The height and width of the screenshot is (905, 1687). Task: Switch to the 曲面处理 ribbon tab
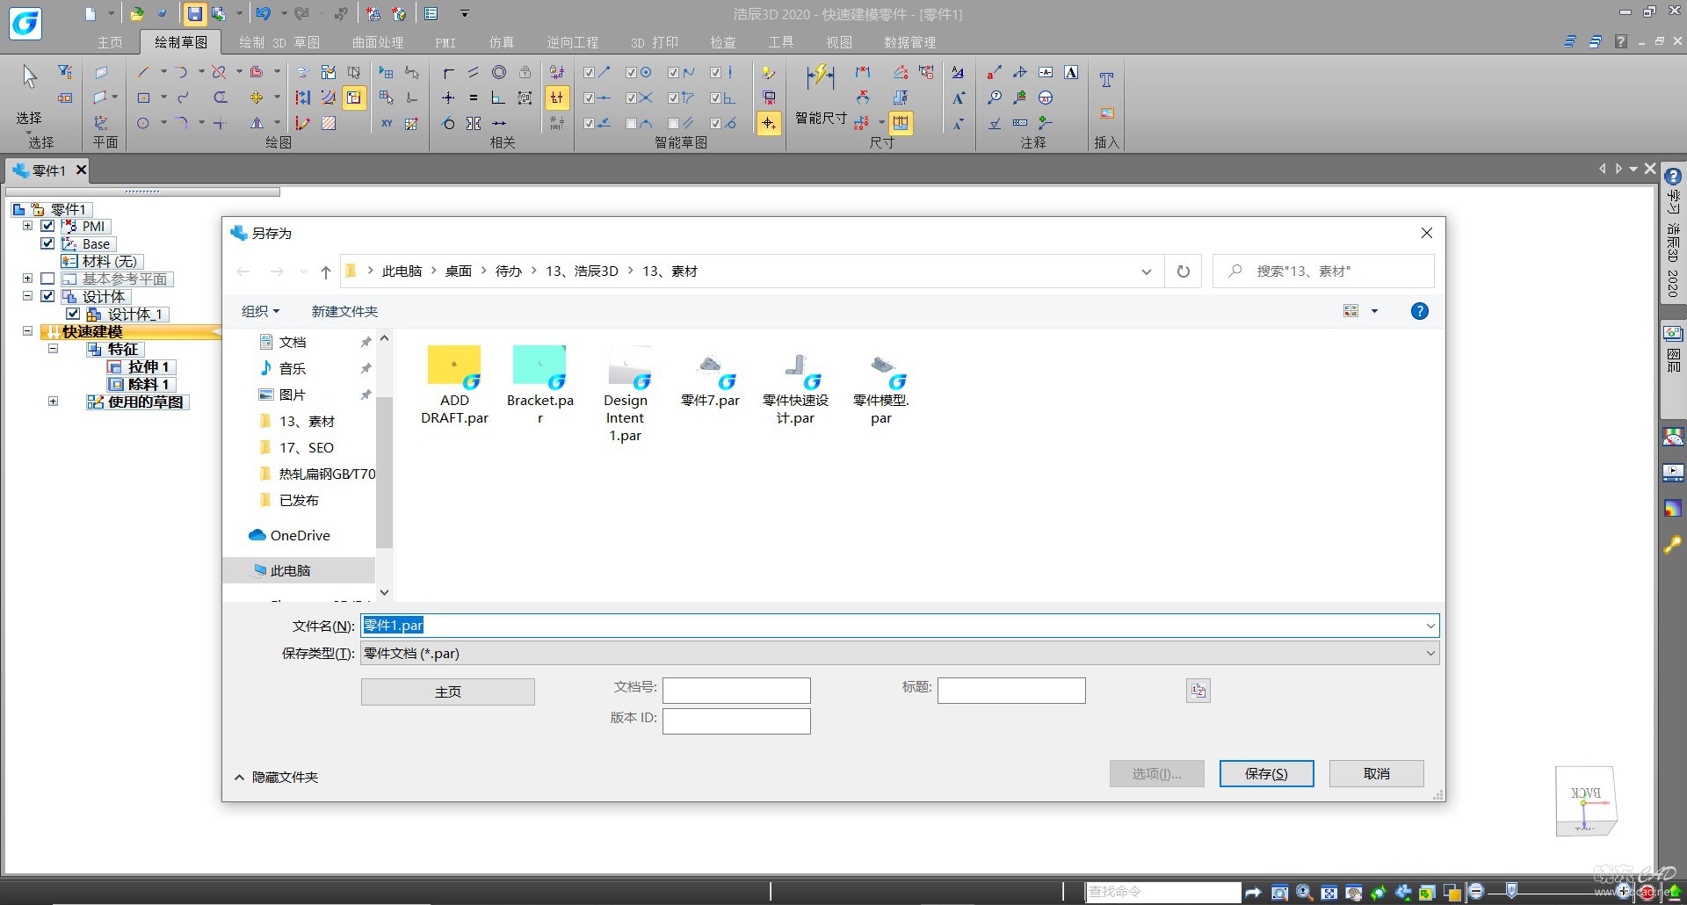(378, 42)
